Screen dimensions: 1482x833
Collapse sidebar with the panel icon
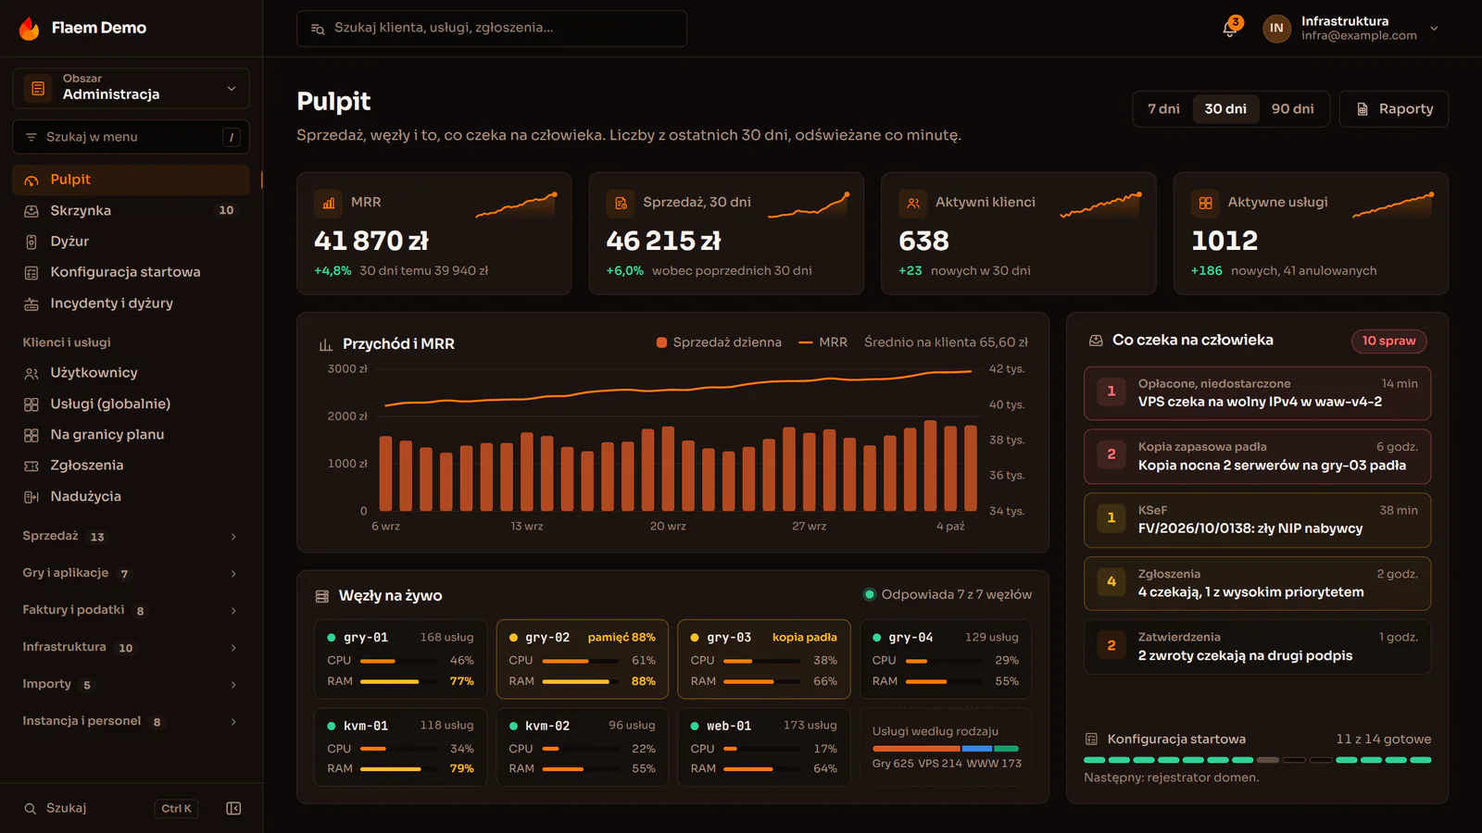pos(233,808)
